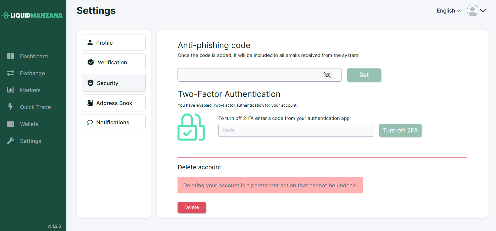Click the Exchange arrows icon
Viewport: 496px width, 231px height.
pos(11,73)
